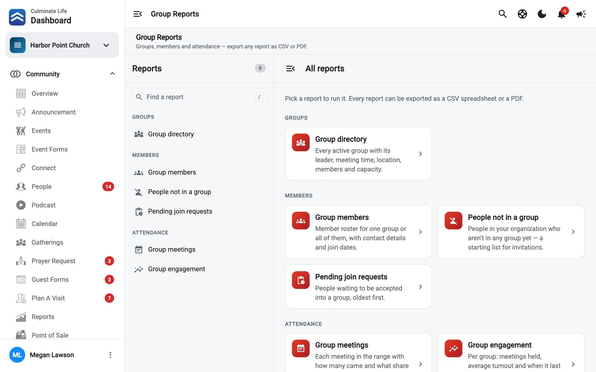Open Harbor Point Church organization dropdown
The width and height of the screenshot is (596, 372).
(62, 45)
